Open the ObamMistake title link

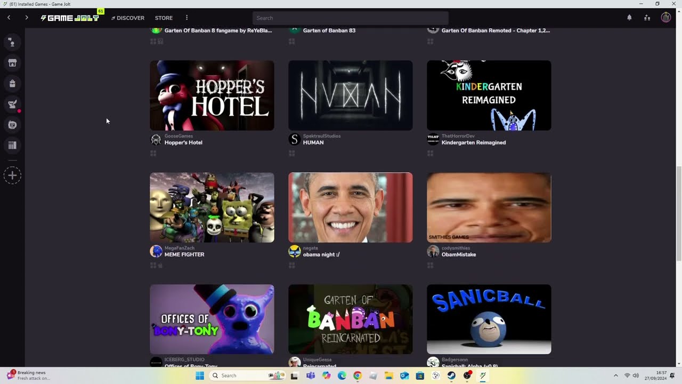click(459, 255)
